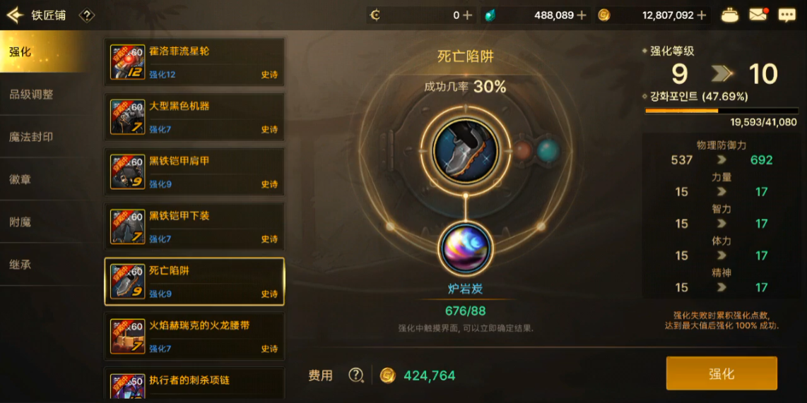Click the back arrow next to 铁匠铺
The width and height of the screenshot is (807, 403).
pyautogui.click(x=15, y=16)
